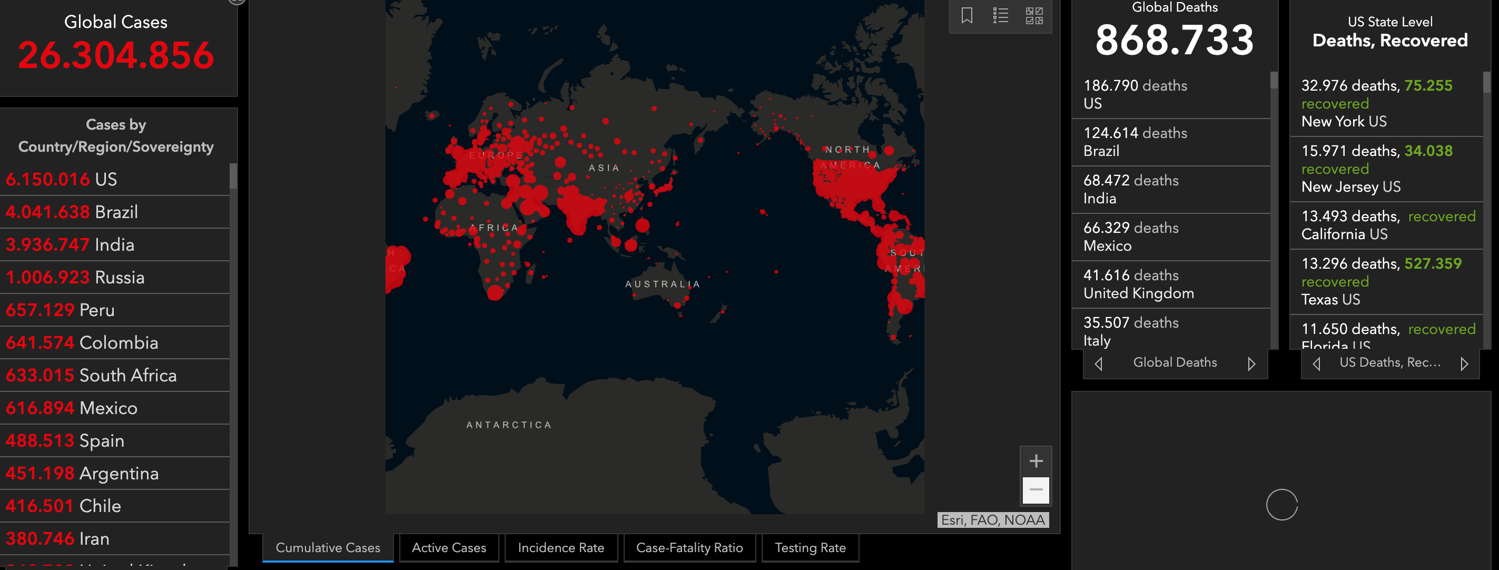Zoom in with the plus button
The height and width of the screenshot is (570, 1499).
coord(1036,461)
